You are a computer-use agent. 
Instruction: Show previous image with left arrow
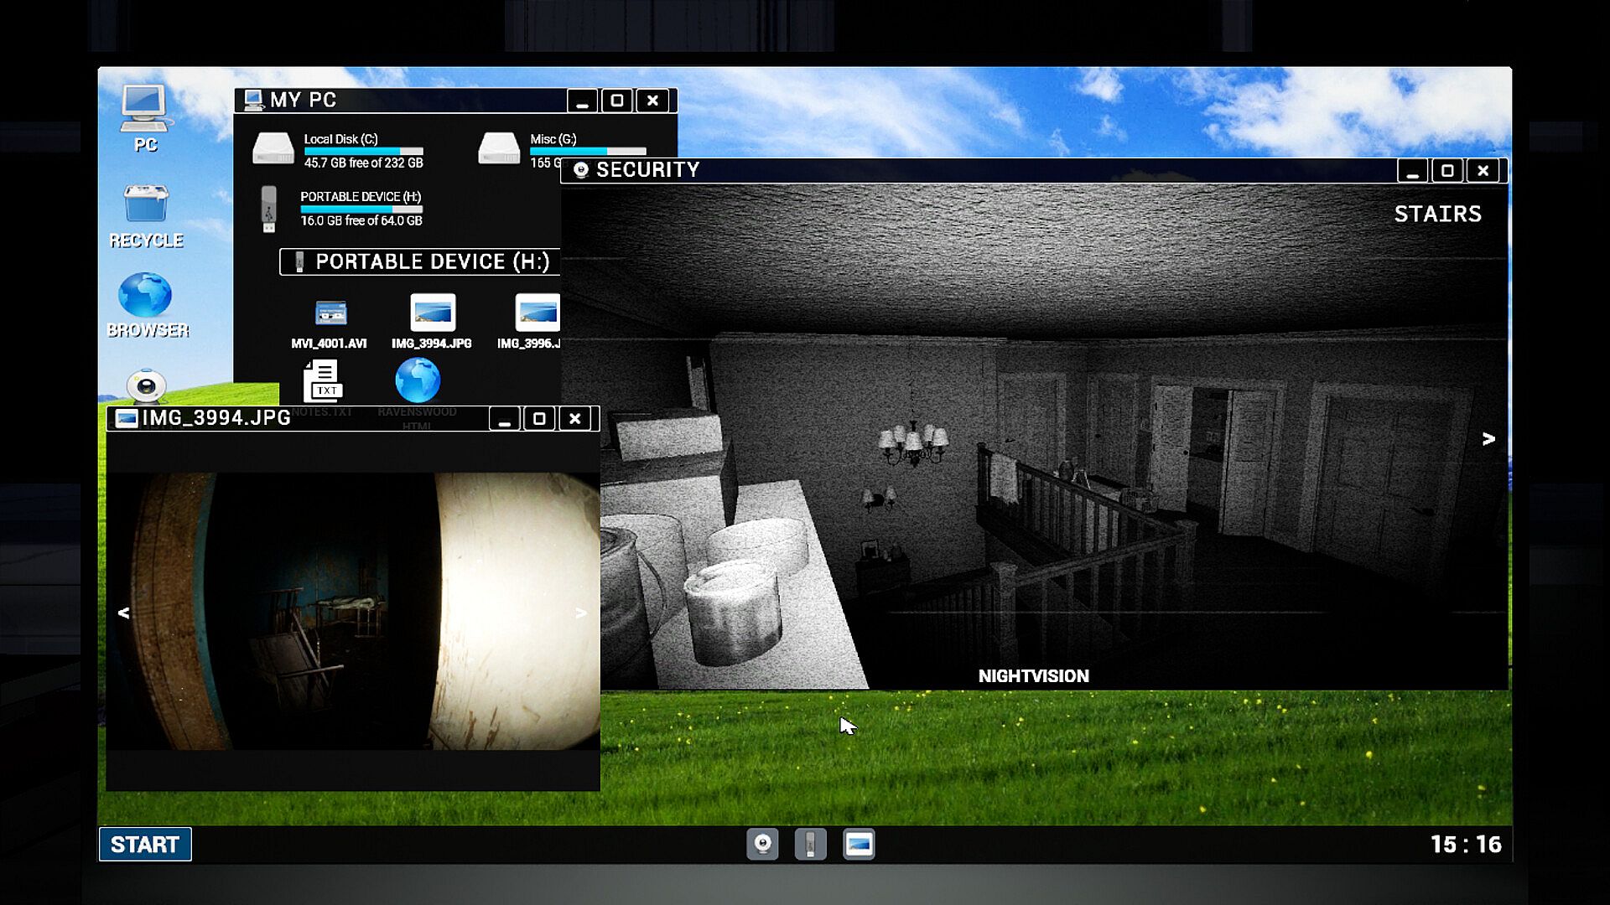123,613
